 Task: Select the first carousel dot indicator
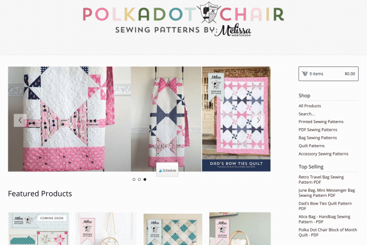[134, 180]
